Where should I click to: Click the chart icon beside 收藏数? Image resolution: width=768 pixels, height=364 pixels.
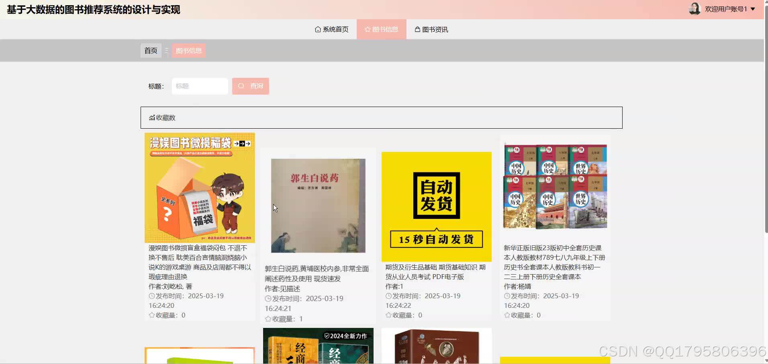[152, 117]
